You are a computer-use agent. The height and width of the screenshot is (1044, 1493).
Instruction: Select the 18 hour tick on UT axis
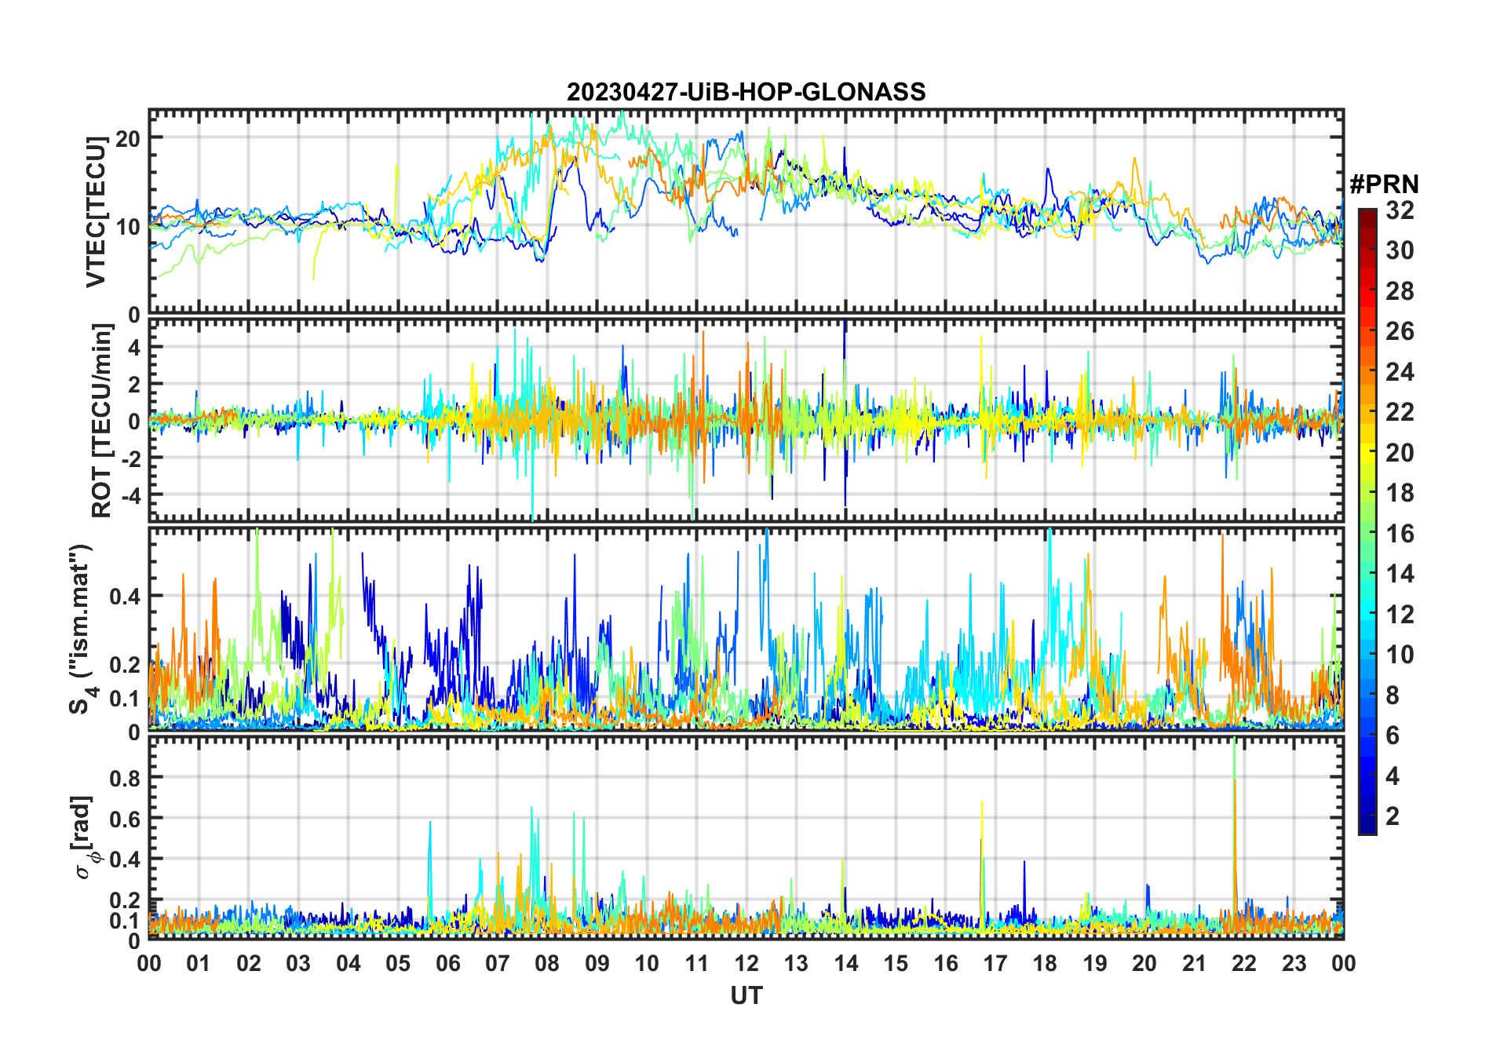(x=1045, y=963)
